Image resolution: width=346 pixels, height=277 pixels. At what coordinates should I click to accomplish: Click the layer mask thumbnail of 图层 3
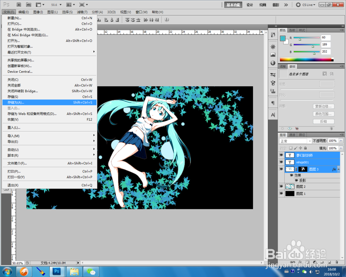pyautogui.click(x=303, y=169)
